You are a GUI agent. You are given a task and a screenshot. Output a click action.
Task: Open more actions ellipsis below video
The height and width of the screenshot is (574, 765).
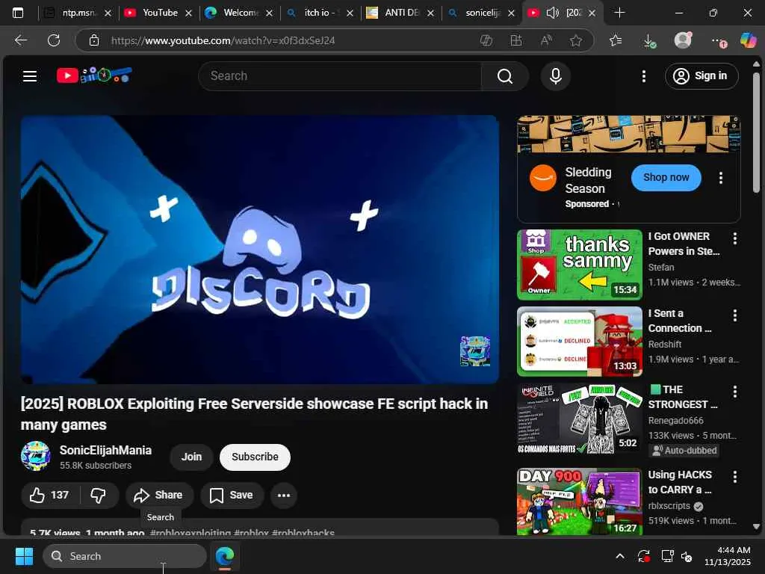pos(283,495)
